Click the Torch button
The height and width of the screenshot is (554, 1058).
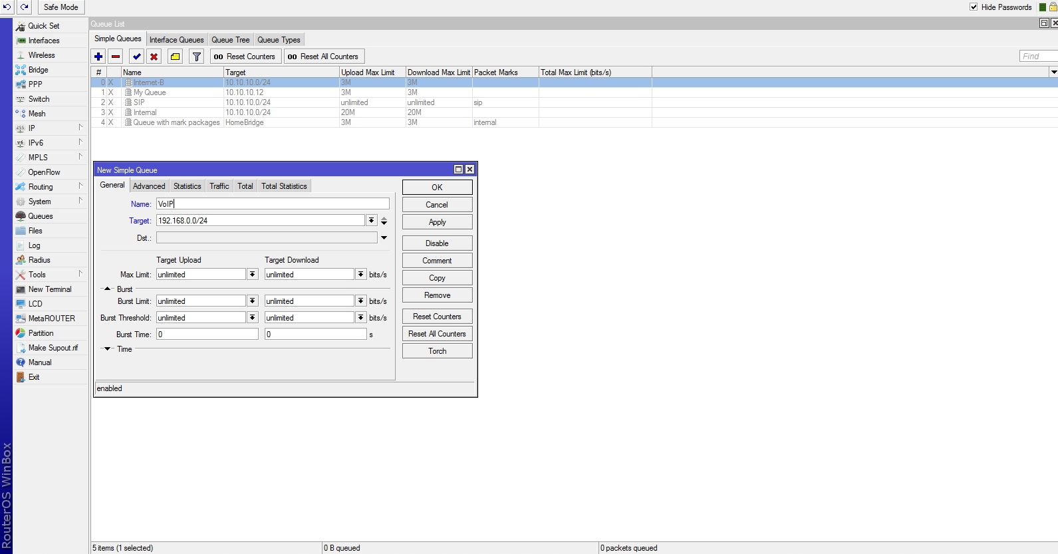tap(437, 351)
